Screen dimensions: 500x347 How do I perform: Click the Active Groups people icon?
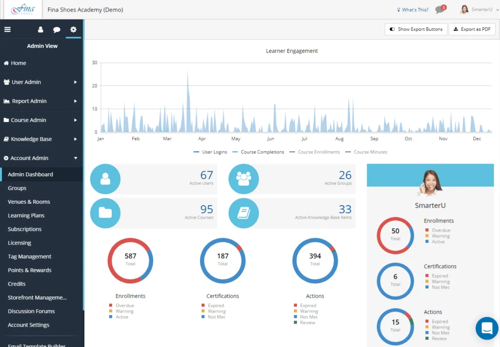point(244,179)
